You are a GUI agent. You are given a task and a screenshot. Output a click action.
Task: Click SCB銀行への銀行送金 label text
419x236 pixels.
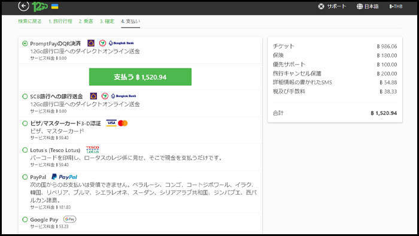(x=56, y=96)
